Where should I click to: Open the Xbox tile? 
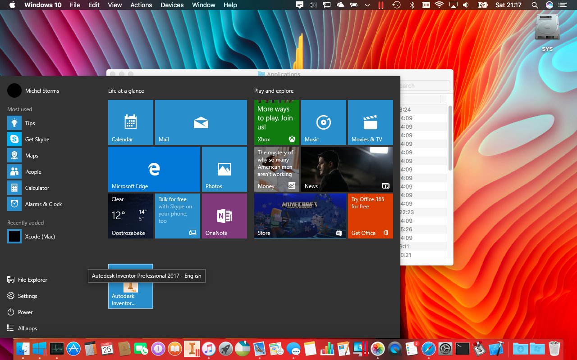click(x=277, y=122)
